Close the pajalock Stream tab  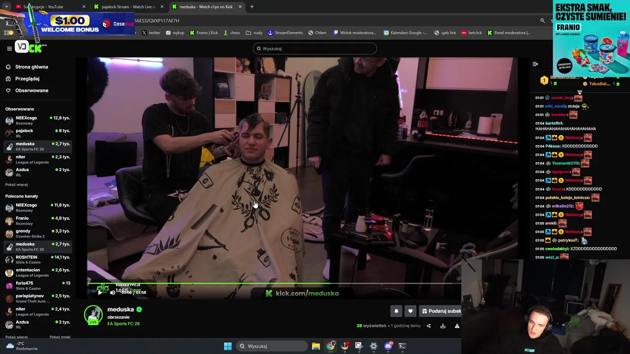162,7
